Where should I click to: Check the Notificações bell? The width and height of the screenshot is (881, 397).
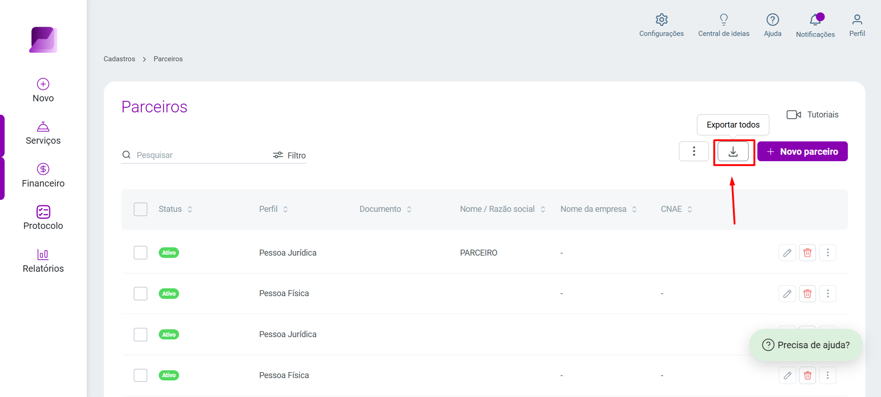[x=815, y=20]
